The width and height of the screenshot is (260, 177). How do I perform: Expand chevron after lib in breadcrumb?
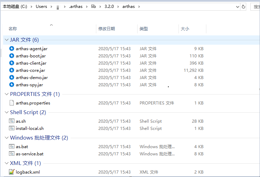(x=100, y=7)
